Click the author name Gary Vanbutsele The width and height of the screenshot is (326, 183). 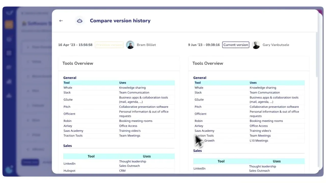click(276, 45)
